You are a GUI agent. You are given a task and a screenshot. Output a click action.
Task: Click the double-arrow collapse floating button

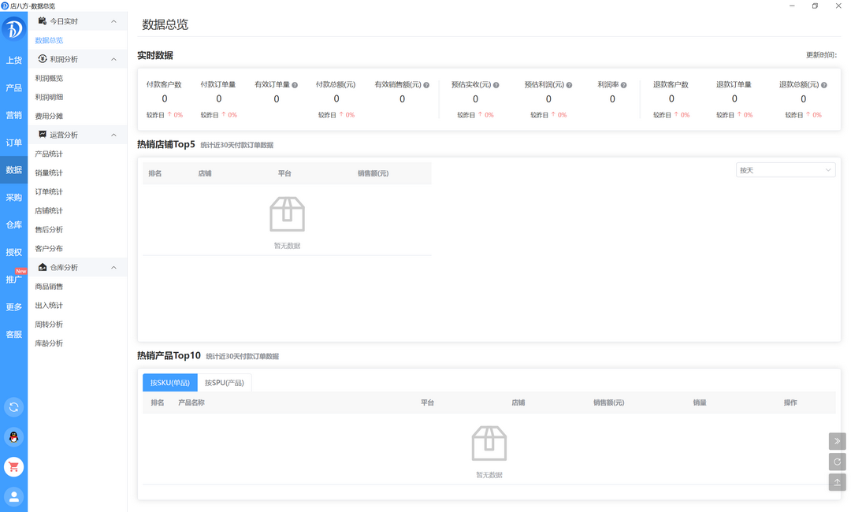[x=837, y=441]
